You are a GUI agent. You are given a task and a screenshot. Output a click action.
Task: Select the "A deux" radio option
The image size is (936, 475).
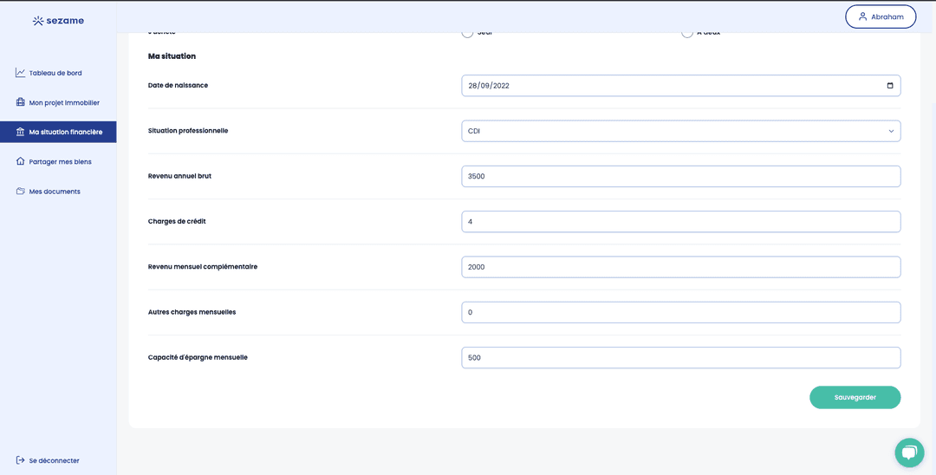[687, 33]
